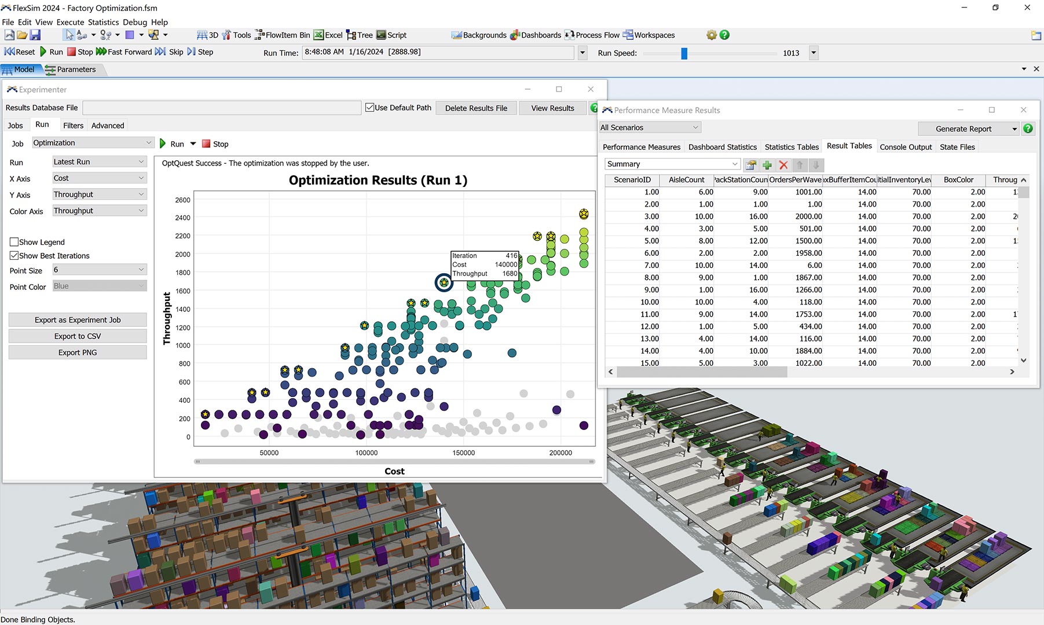
Task: Toggle Use Default Path checkbox
Action: click(x=369, y=108)
